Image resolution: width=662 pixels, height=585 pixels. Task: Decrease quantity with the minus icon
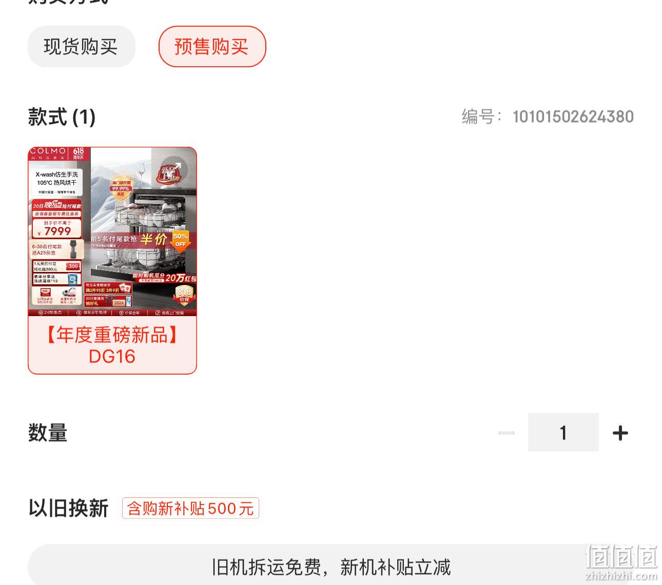506,433
